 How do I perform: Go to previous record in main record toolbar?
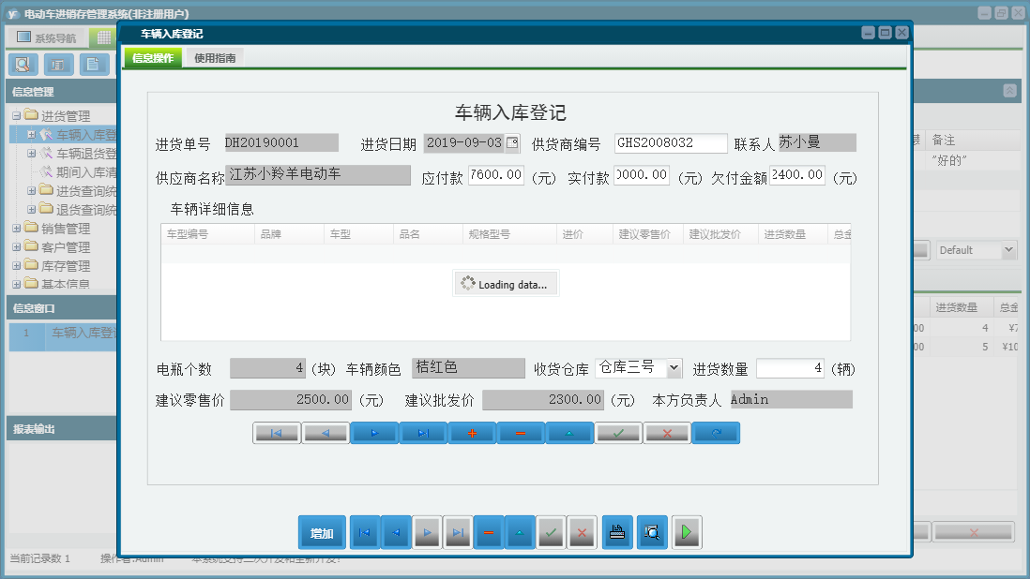click(396, 532)
